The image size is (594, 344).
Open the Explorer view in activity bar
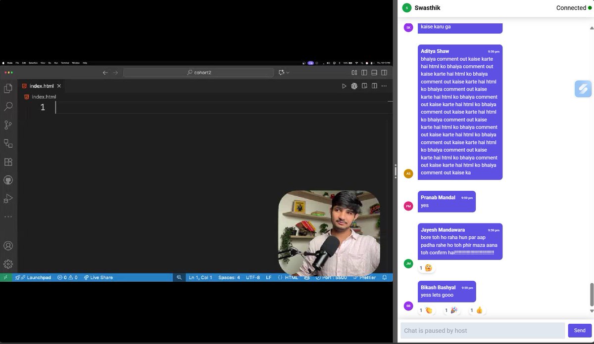coord(8,88)
